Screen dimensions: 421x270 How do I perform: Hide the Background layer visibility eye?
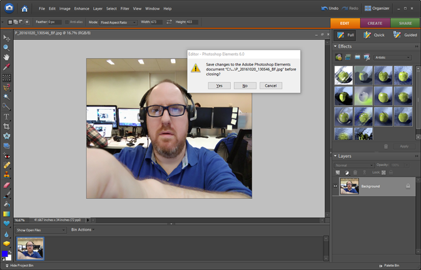coord(336,186)
